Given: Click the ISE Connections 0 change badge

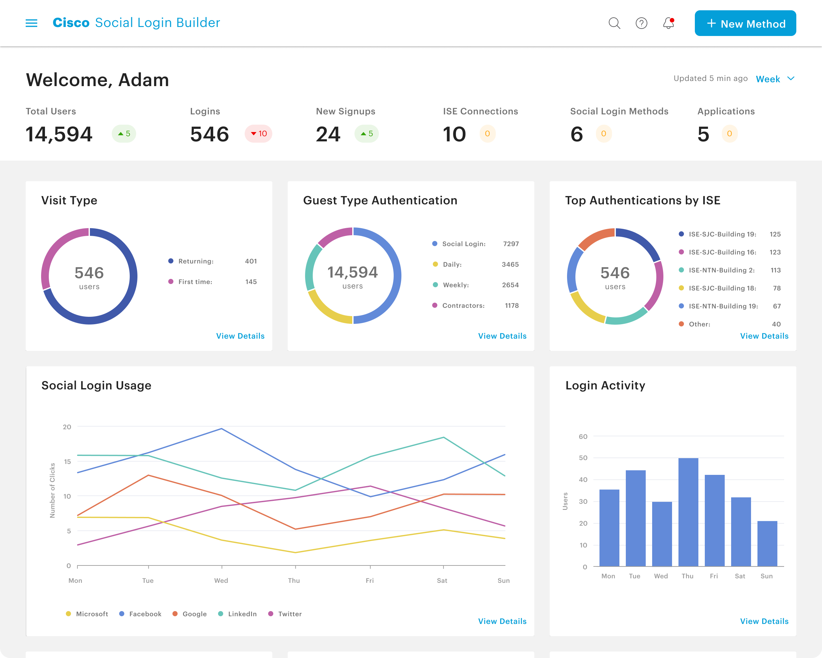Looking at the screenshot, I should click(x=487, y=134).
